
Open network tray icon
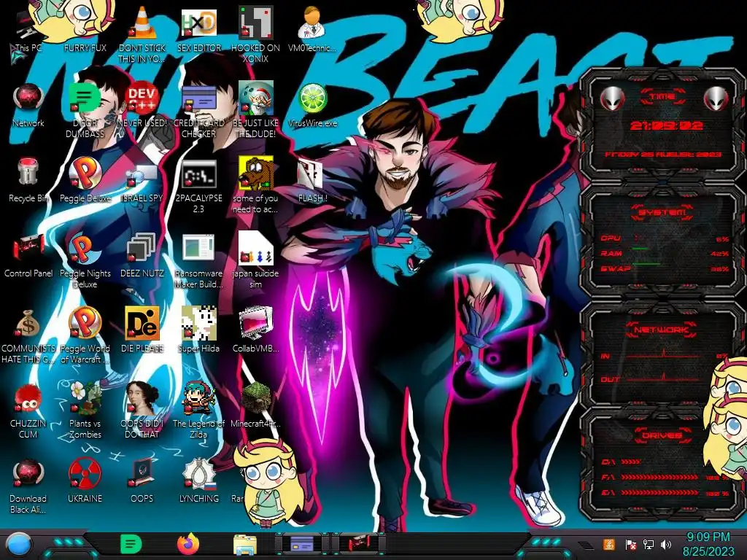point(649,544)
